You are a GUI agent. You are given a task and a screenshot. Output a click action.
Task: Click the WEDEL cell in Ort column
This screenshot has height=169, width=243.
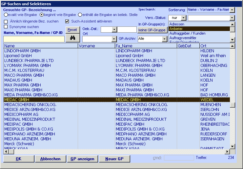pos(215,100)
